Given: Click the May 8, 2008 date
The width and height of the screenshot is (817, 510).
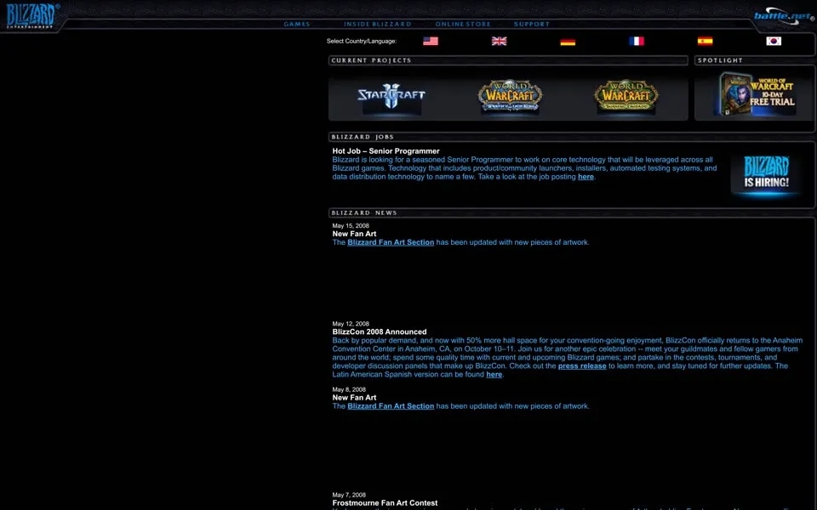Looking at the screenshot, I should tap(349, 389).
